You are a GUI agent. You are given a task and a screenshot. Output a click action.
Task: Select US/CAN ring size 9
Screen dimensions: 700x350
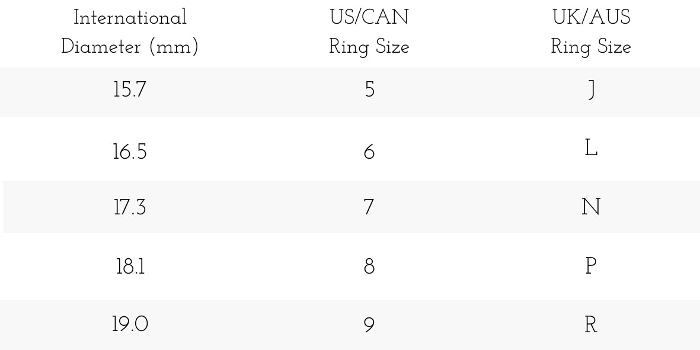pos(369,325)
